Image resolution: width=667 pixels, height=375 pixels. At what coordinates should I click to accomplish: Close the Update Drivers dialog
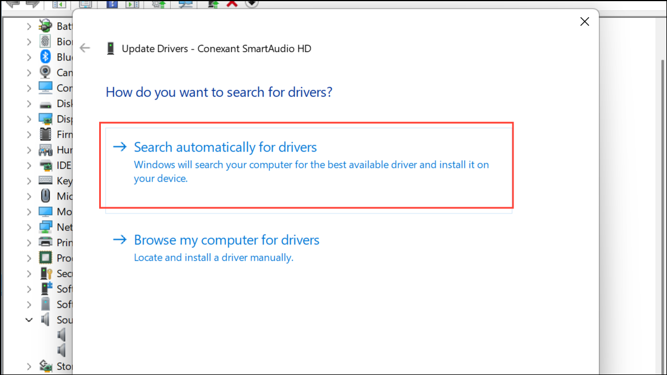point(584,21)
